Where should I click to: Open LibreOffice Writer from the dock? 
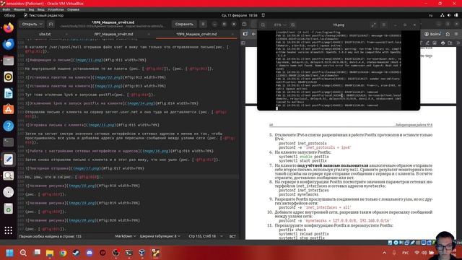click(8, 93)
